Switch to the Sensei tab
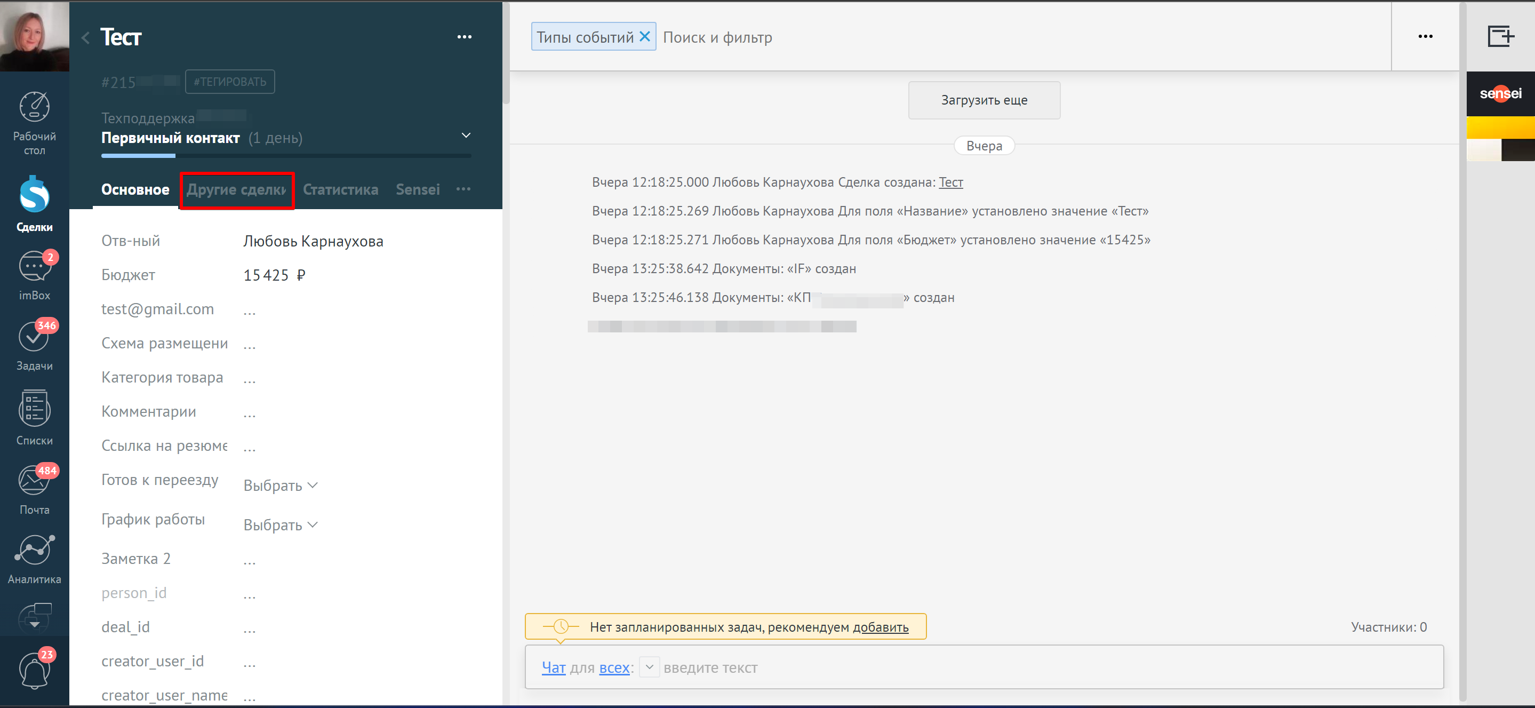 point(418,189)
